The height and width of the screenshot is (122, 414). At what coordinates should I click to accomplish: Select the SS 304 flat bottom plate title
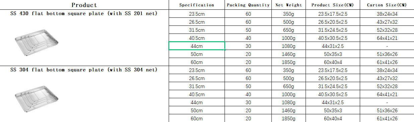(84, 70)
